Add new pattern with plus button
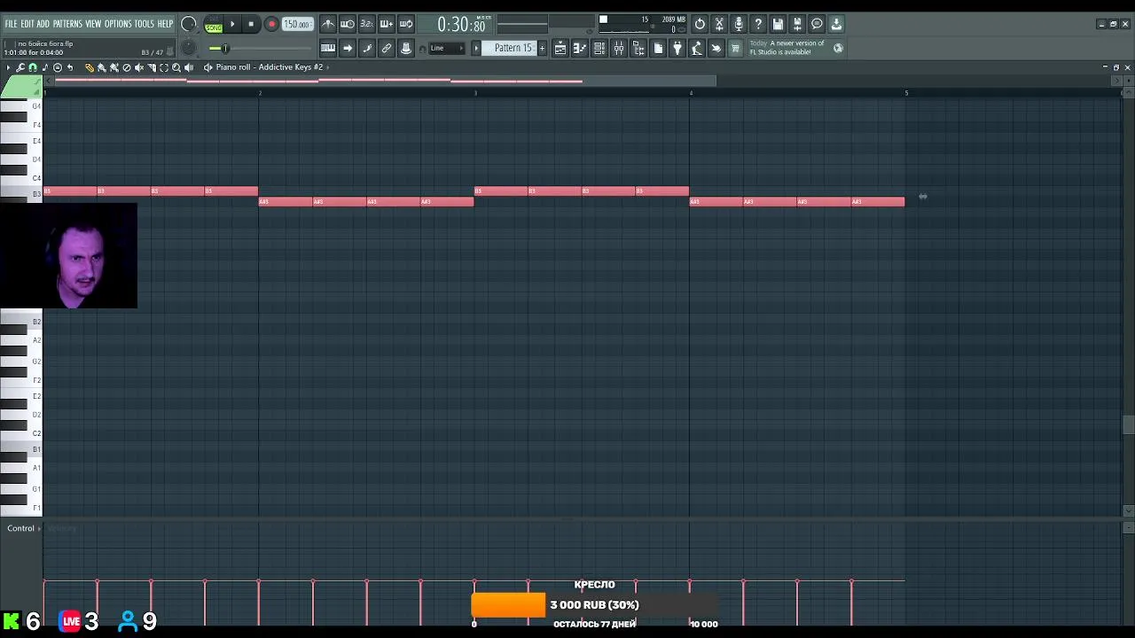 542,48
